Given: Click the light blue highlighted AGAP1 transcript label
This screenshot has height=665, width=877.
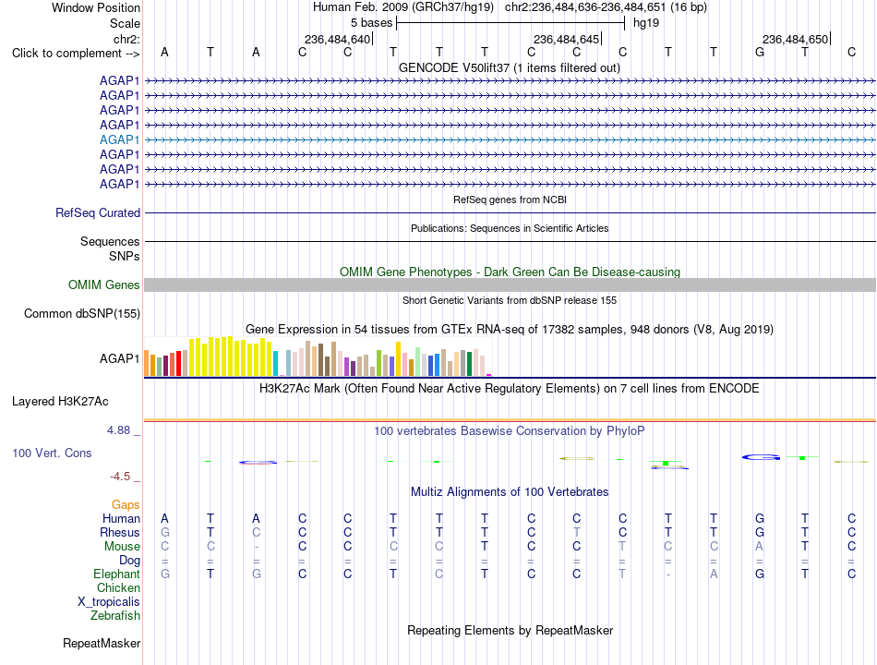Looking at the screenshot, I should pyautogui.click(x=119, y=140).
